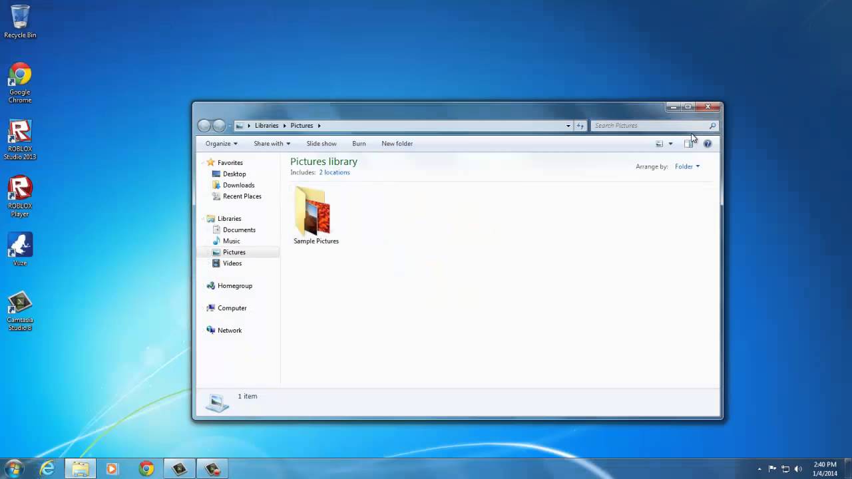852x479 pixels.
Task: Click the recent pages dropdown arrow
Action: tap(230, 126)
